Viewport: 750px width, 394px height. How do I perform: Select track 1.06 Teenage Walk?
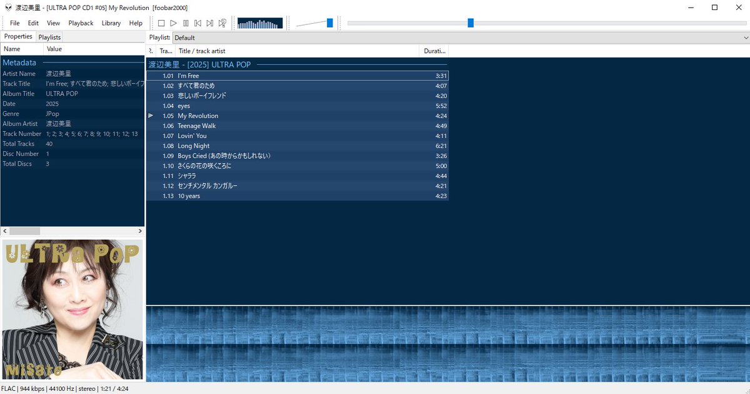click(297, 126)
